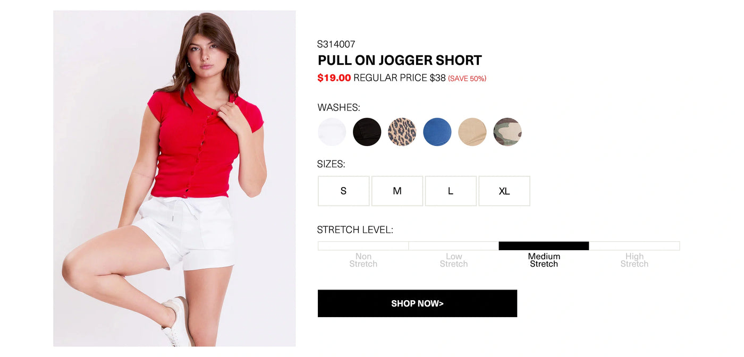Choose the khaki tan wash swatch

tap(472, 132)
